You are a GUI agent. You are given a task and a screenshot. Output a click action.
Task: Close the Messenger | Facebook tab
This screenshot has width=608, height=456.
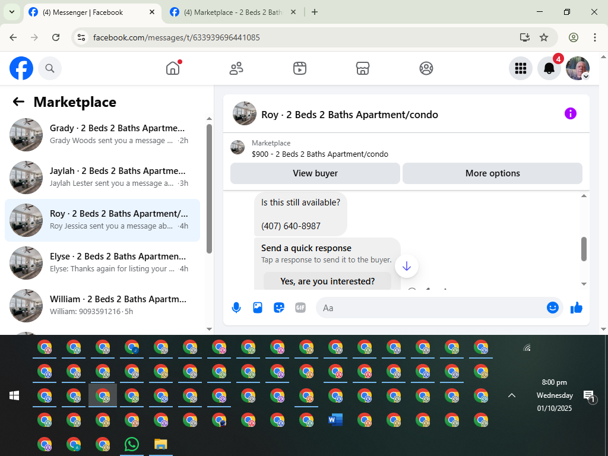pos(152,12)
